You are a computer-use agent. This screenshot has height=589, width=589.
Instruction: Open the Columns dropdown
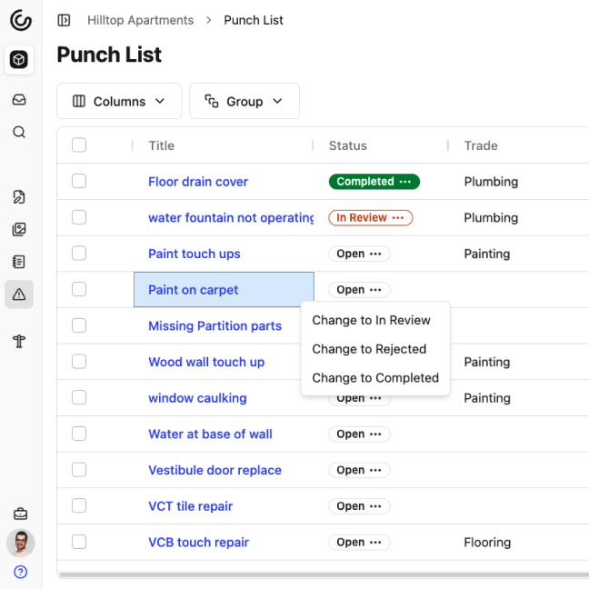coord(119,101)
